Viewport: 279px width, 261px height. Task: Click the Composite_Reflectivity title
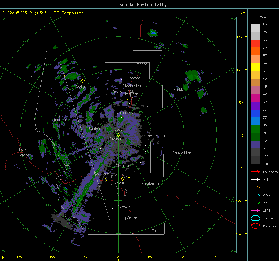point(139,5)
